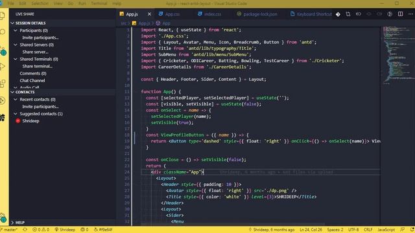Open the editor More Actions ellipsis
This screenshot has height=233, width=415.
tap(410, 14)
